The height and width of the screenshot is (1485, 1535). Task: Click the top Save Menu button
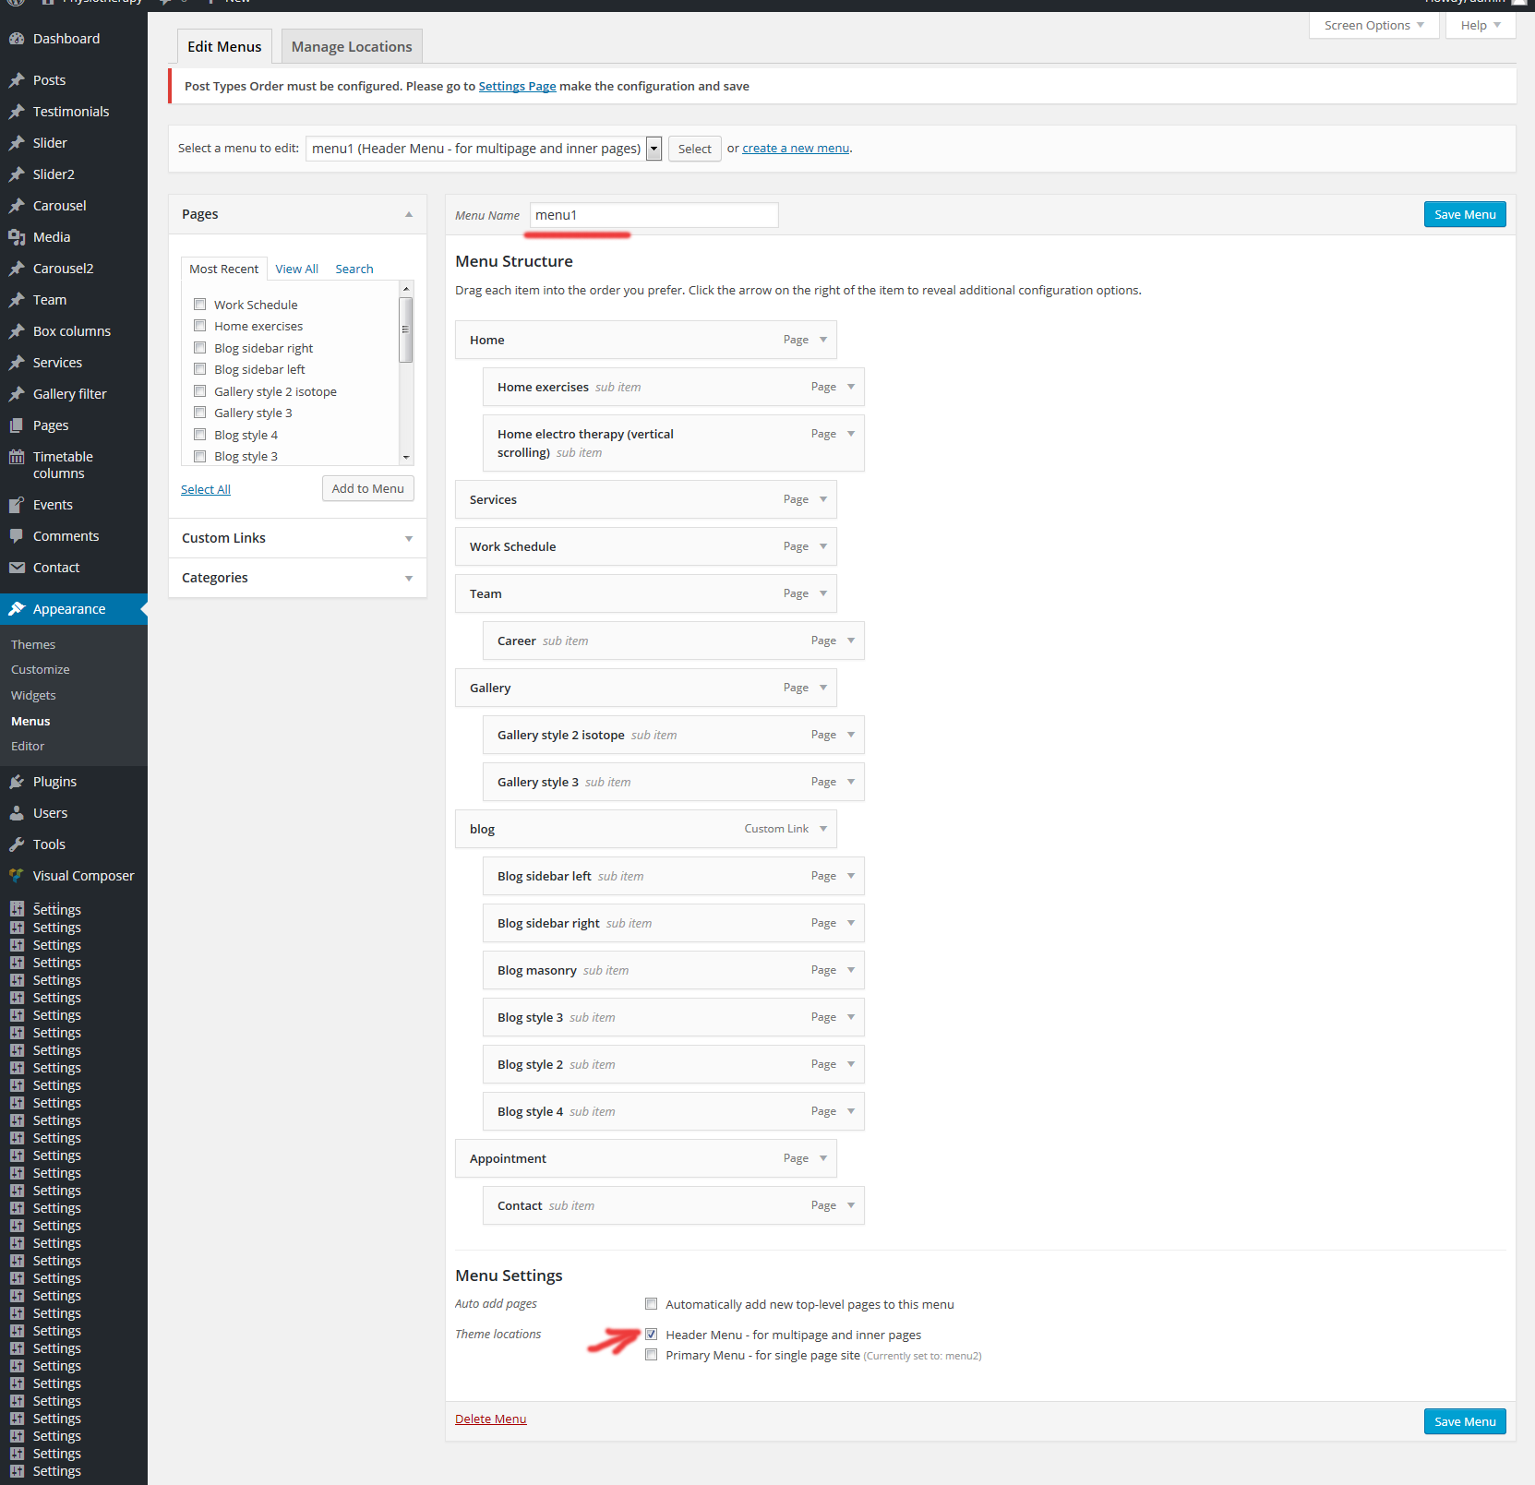(x=1464, y=214)
